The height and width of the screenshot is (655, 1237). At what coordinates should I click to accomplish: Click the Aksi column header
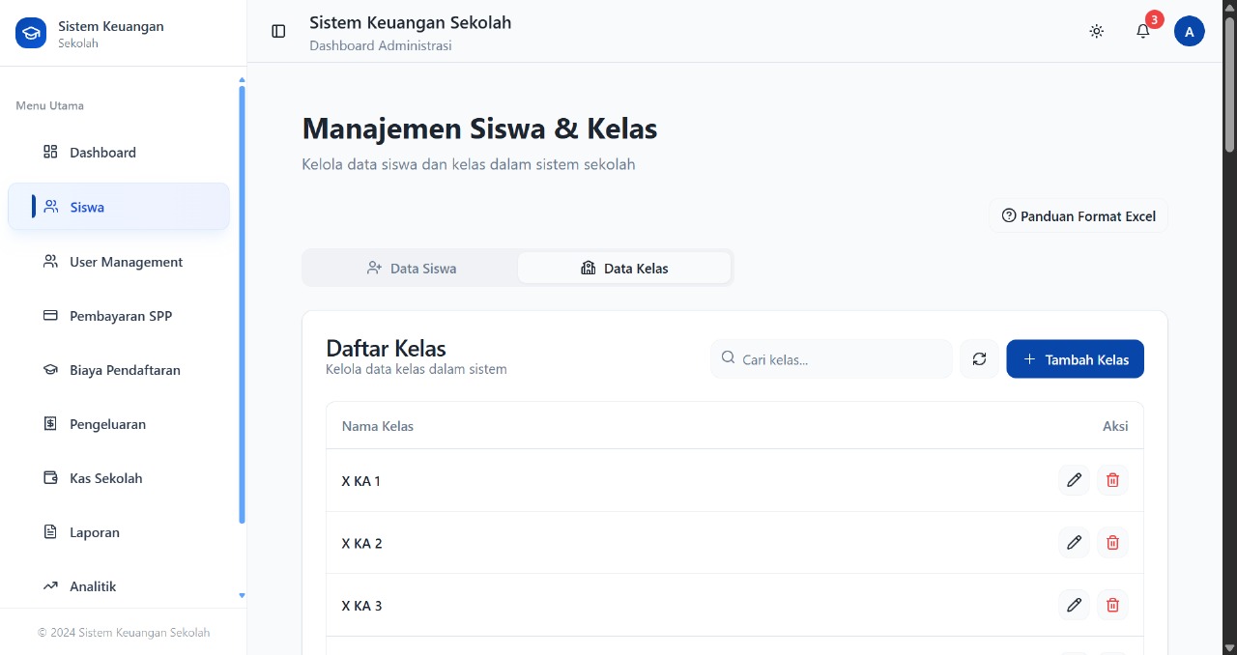coord(1115,426)
